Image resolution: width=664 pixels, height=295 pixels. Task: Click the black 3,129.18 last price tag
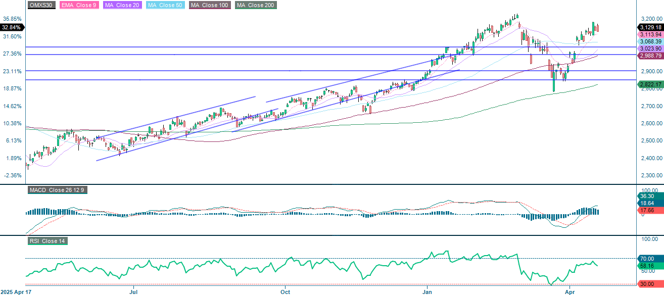(x=650, y=27)
